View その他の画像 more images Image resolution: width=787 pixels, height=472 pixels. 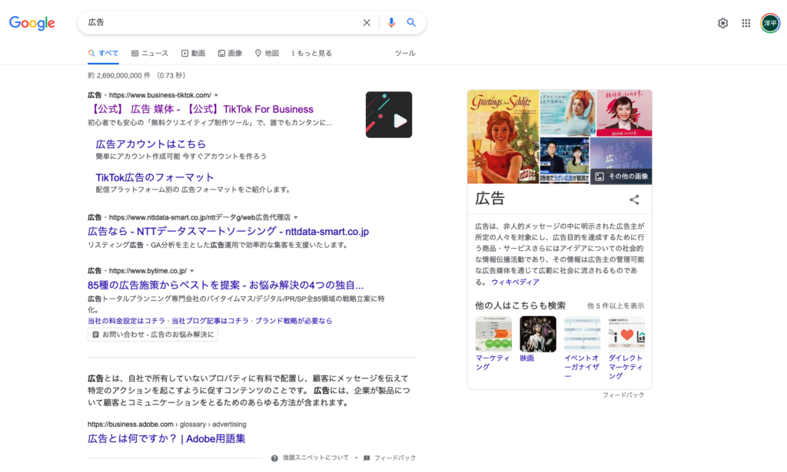[621, 177]
